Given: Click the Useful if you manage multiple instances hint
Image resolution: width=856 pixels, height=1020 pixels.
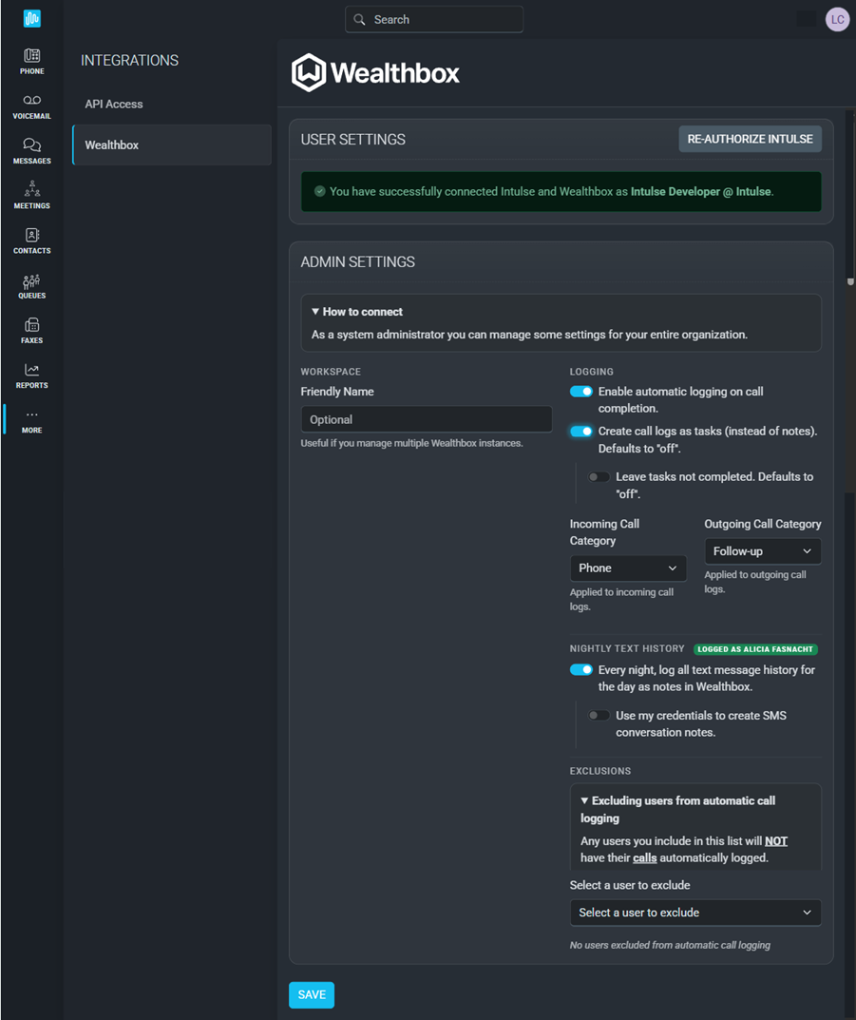Looking at the screenshot, I should click(x=411, y=443).
